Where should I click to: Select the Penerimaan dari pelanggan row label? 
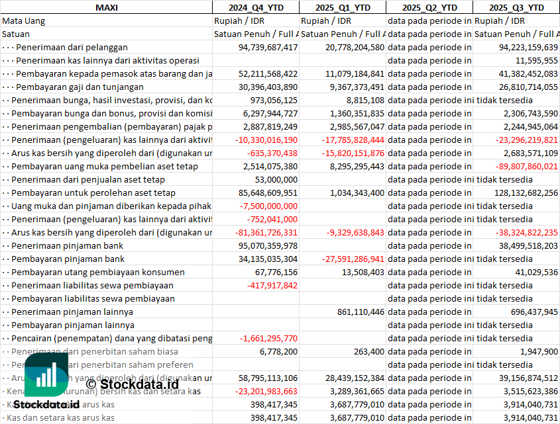pos(72,47)
